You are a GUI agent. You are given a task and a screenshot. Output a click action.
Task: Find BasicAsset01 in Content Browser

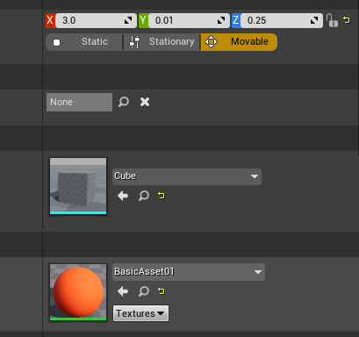144,291
